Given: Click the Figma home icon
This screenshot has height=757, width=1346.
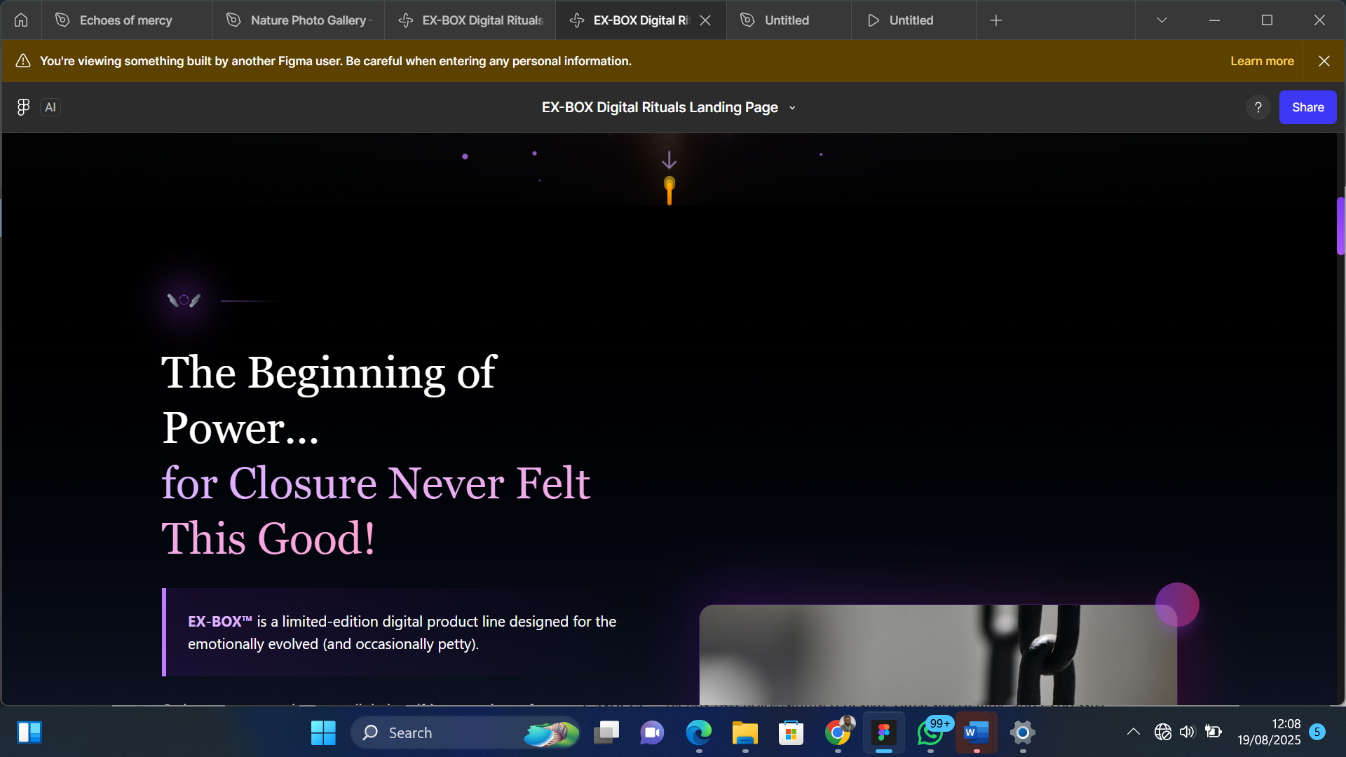Looking at the screenshot, I should (x=21, y=20).
